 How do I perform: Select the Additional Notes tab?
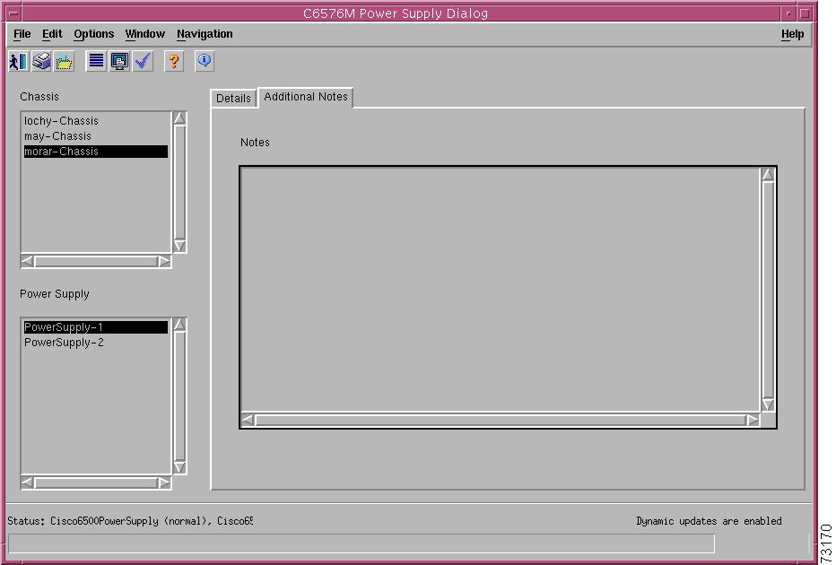306,97
